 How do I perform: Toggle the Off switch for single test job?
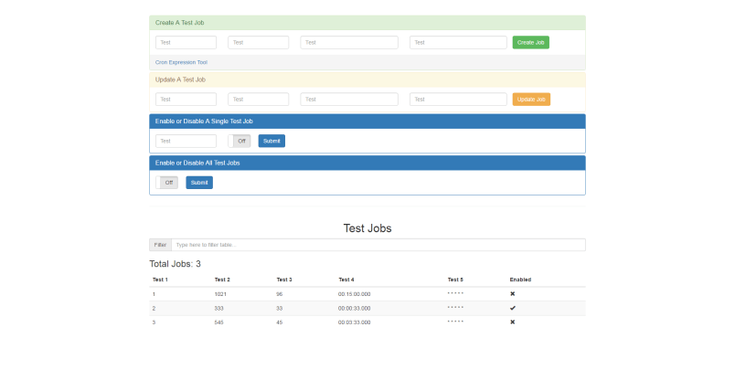[x=240, y=141]
